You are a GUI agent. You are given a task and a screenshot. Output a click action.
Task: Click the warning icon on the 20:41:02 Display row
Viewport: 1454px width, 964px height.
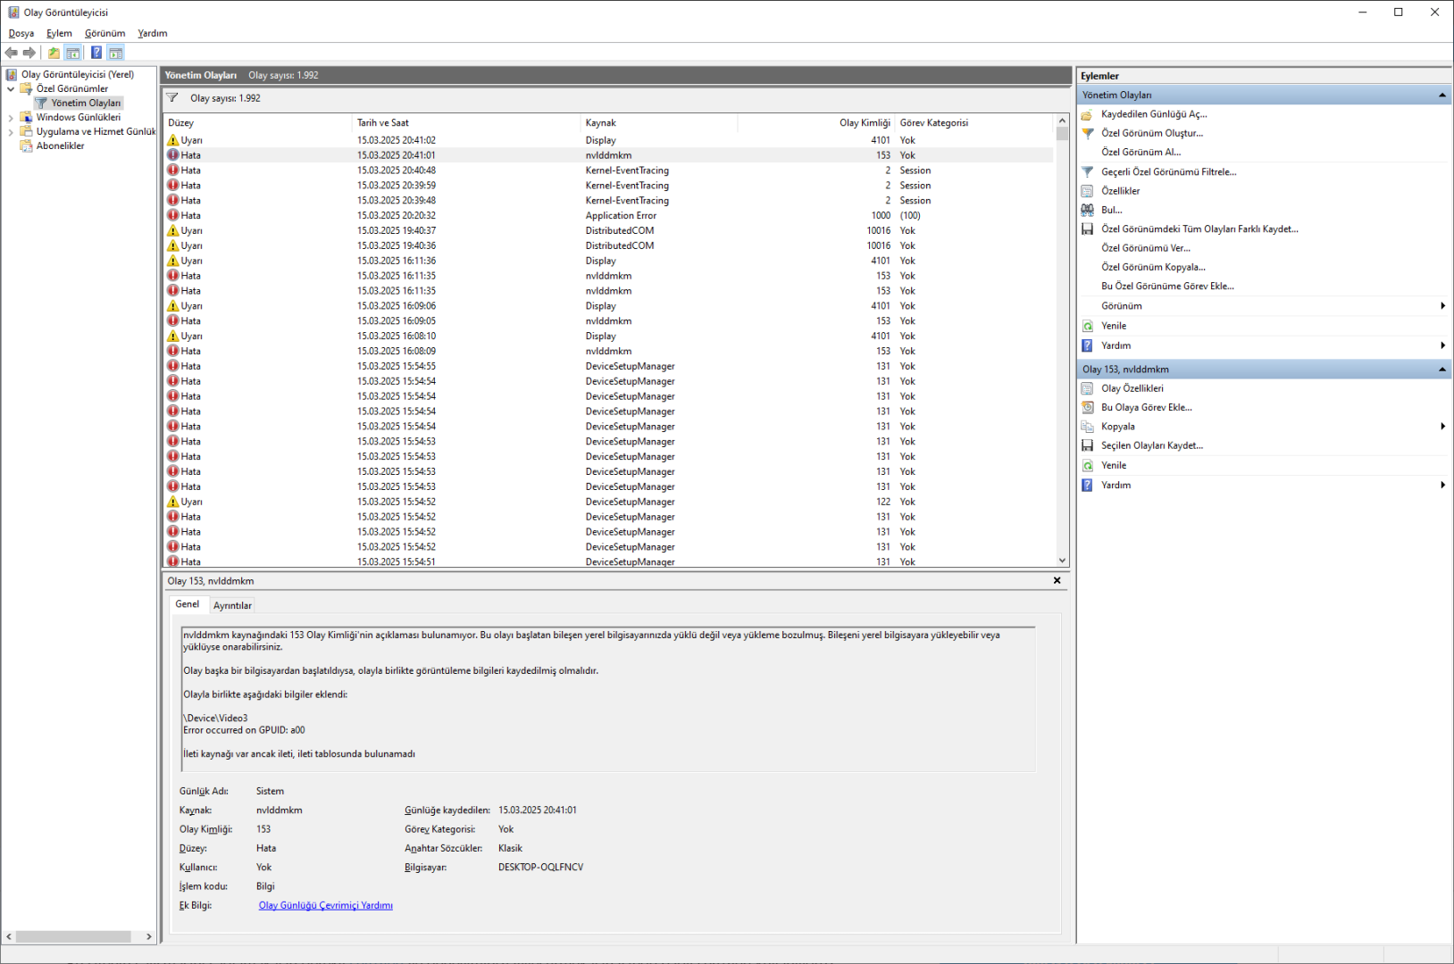[x=173, y=140]
